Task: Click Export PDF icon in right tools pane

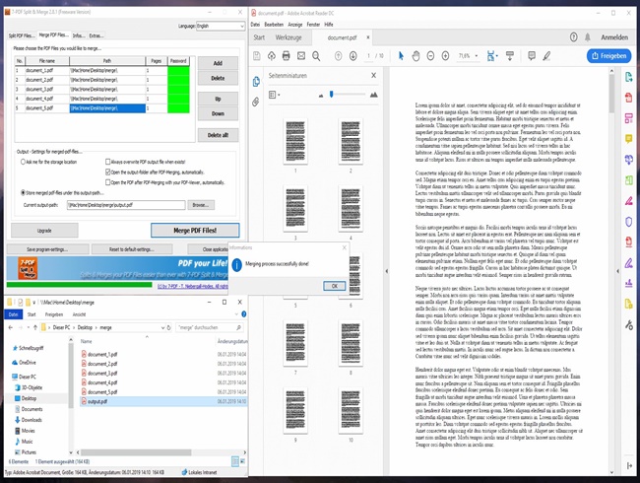Action: coord(628,77)
